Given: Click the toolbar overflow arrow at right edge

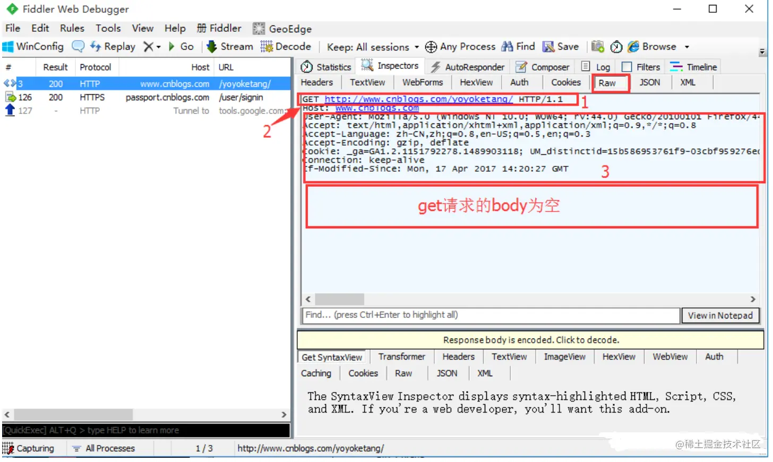Looking at the screenshot, I should tap(762, 52).
